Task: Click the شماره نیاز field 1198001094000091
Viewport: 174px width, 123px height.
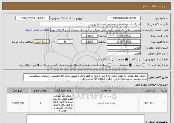Action: click(124, 18)
